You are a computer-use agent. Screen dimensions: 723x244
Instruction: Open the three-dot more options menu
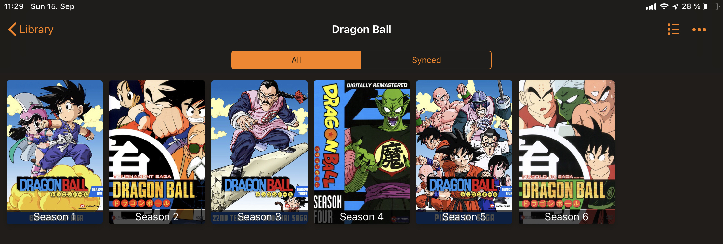[x=699, y=30]
